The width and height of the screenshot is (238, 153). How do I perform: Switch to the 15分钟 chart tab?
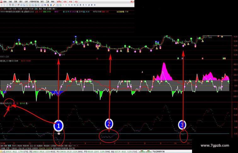click(20, 9)
